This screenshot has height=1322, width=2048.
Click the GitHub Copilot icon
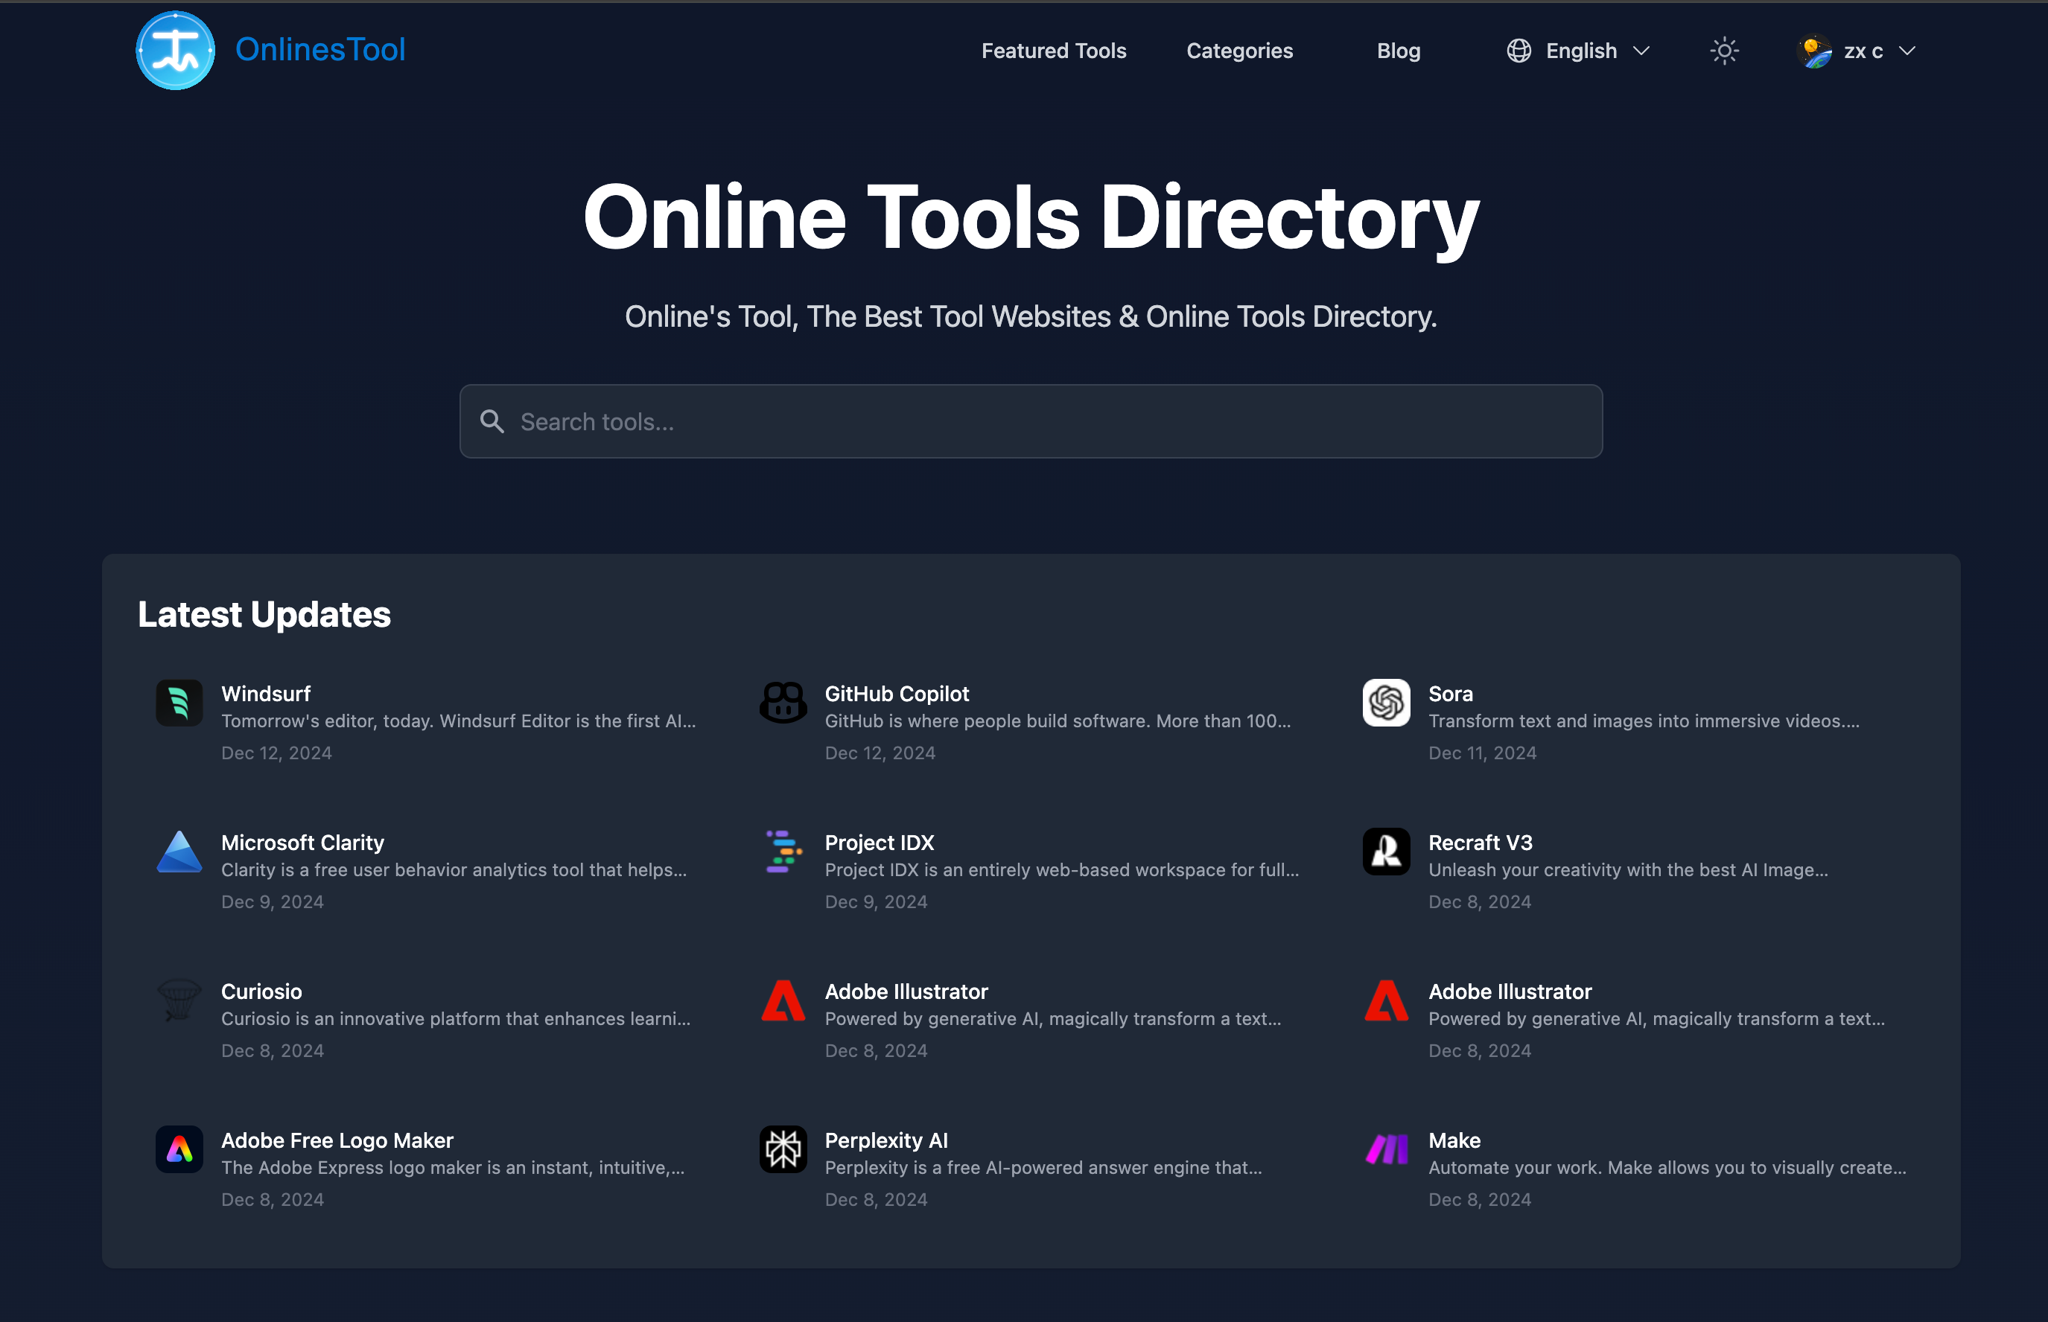click(783, 703)
